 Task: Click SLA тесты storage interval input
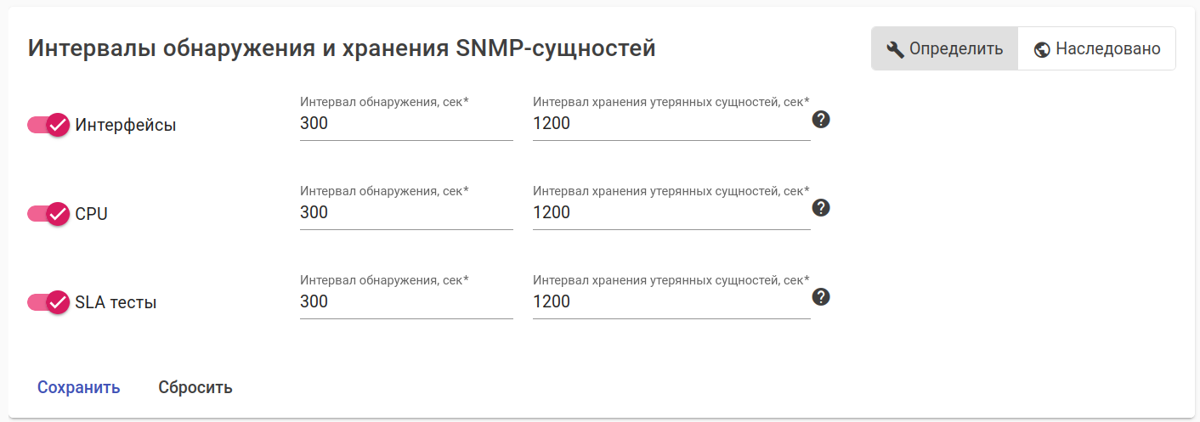(671, 302)
